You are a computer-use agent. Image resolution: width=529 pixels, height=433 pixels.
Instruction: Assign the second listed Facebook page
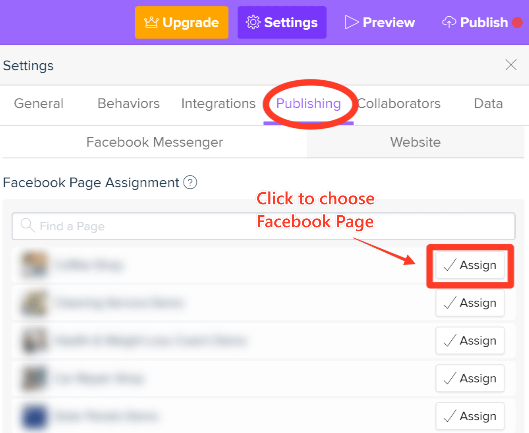click(x=470, y=303)
